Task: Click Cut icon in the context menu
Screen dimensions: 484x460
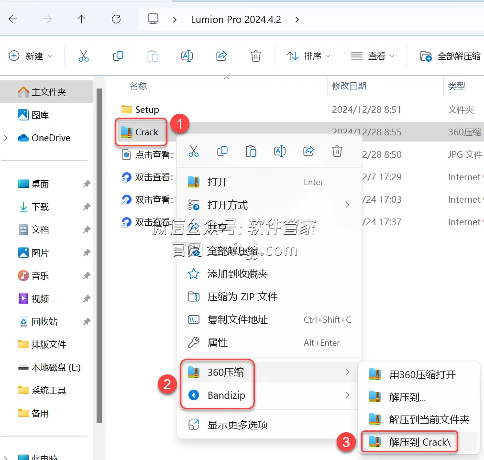Action: point(194,151)
